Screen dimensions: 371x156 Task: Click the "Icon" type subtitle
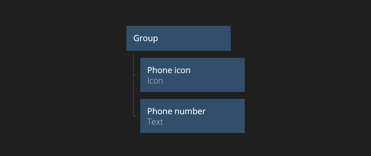(155, 81)
